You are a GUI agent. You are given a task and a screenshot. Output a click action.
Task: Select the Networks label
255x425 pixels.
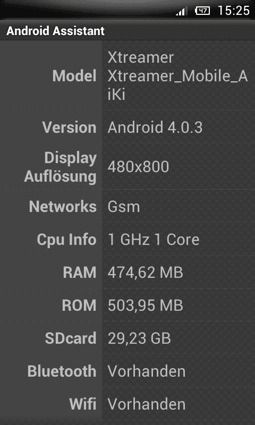63,207
